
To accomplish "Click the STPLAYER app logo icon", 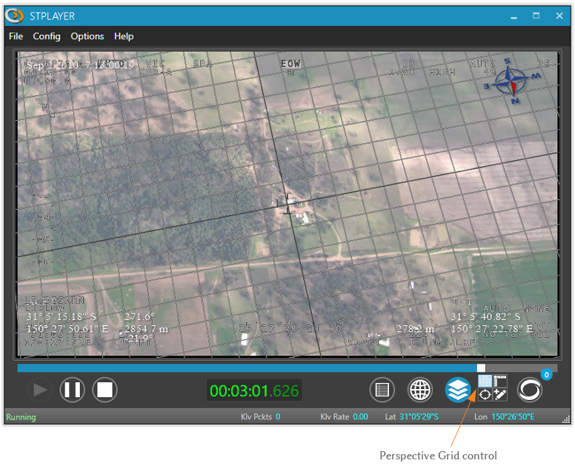I will click(x=15, y=16).
